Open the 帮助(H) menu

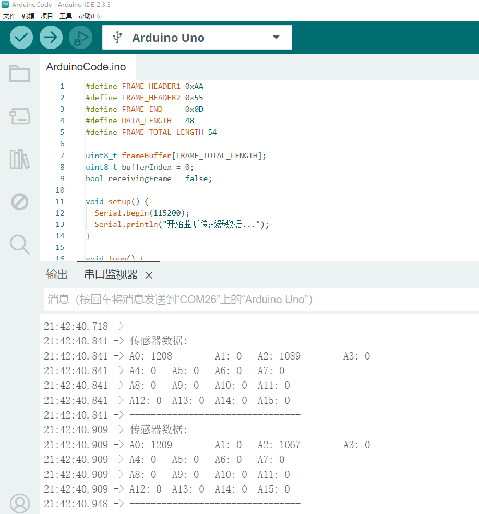point(89,16)
